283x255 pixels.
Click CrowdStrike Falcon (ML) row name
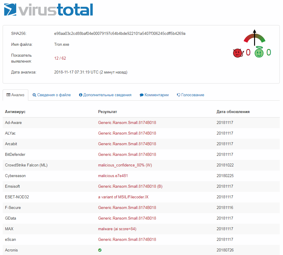point(26,165)
